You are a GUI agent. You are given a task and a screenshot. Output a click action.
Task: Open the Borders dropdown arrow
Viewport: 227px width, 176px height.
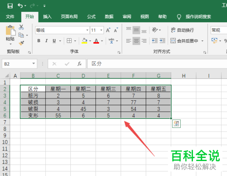click(75, 41)
